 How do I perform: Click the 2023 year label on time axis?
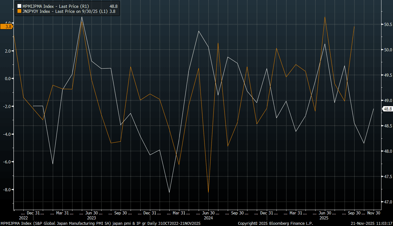[92, 218]
